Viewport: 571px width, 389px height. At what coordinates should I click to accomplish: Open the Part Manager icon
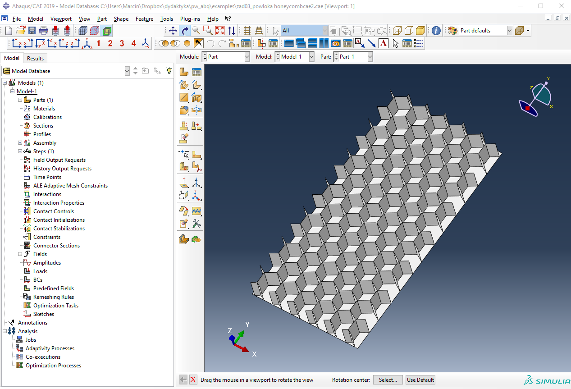(196, 72)
